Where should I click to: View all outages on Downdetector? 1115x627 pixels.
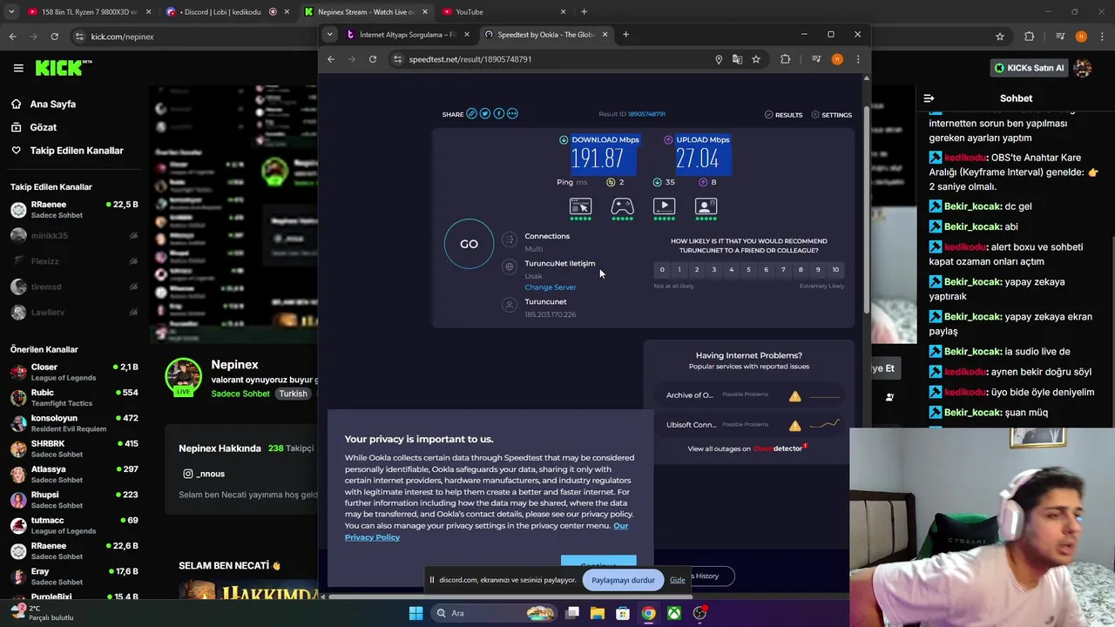pyautogui.click(x=747, y=448)
